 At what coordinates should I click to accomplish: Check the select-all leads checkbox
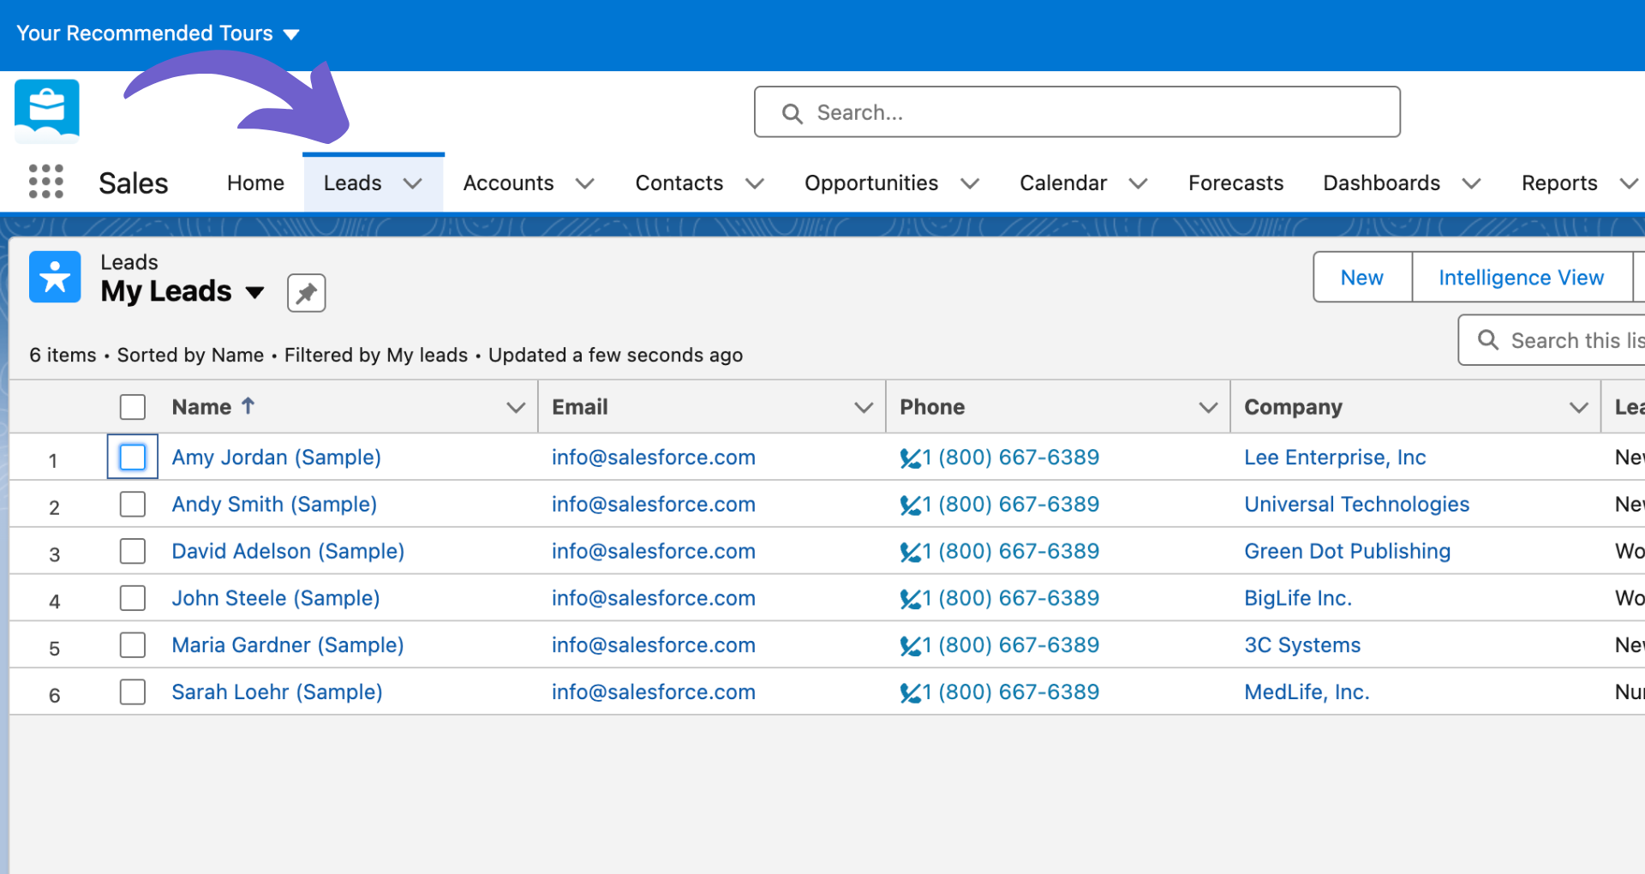pos(133,407)
